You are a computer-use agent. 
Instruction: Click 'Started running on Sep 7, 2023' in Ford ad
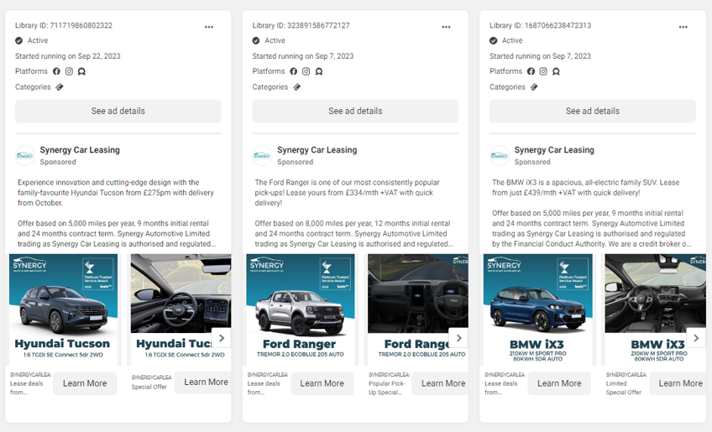(x=303, y=56)
